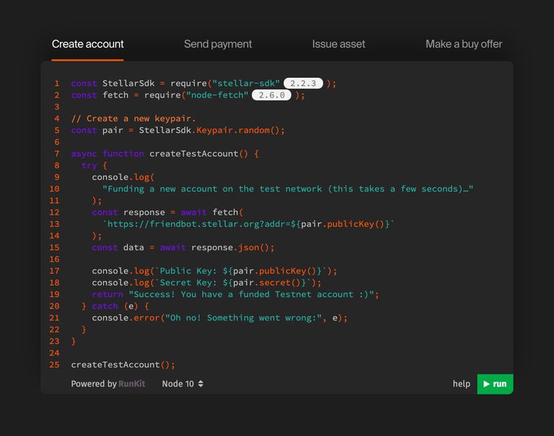Image resolution: width=554 pixels, height=436 pixels.
Task: Click the "Create a new keypair" comment line
Action: pos(133,118)
